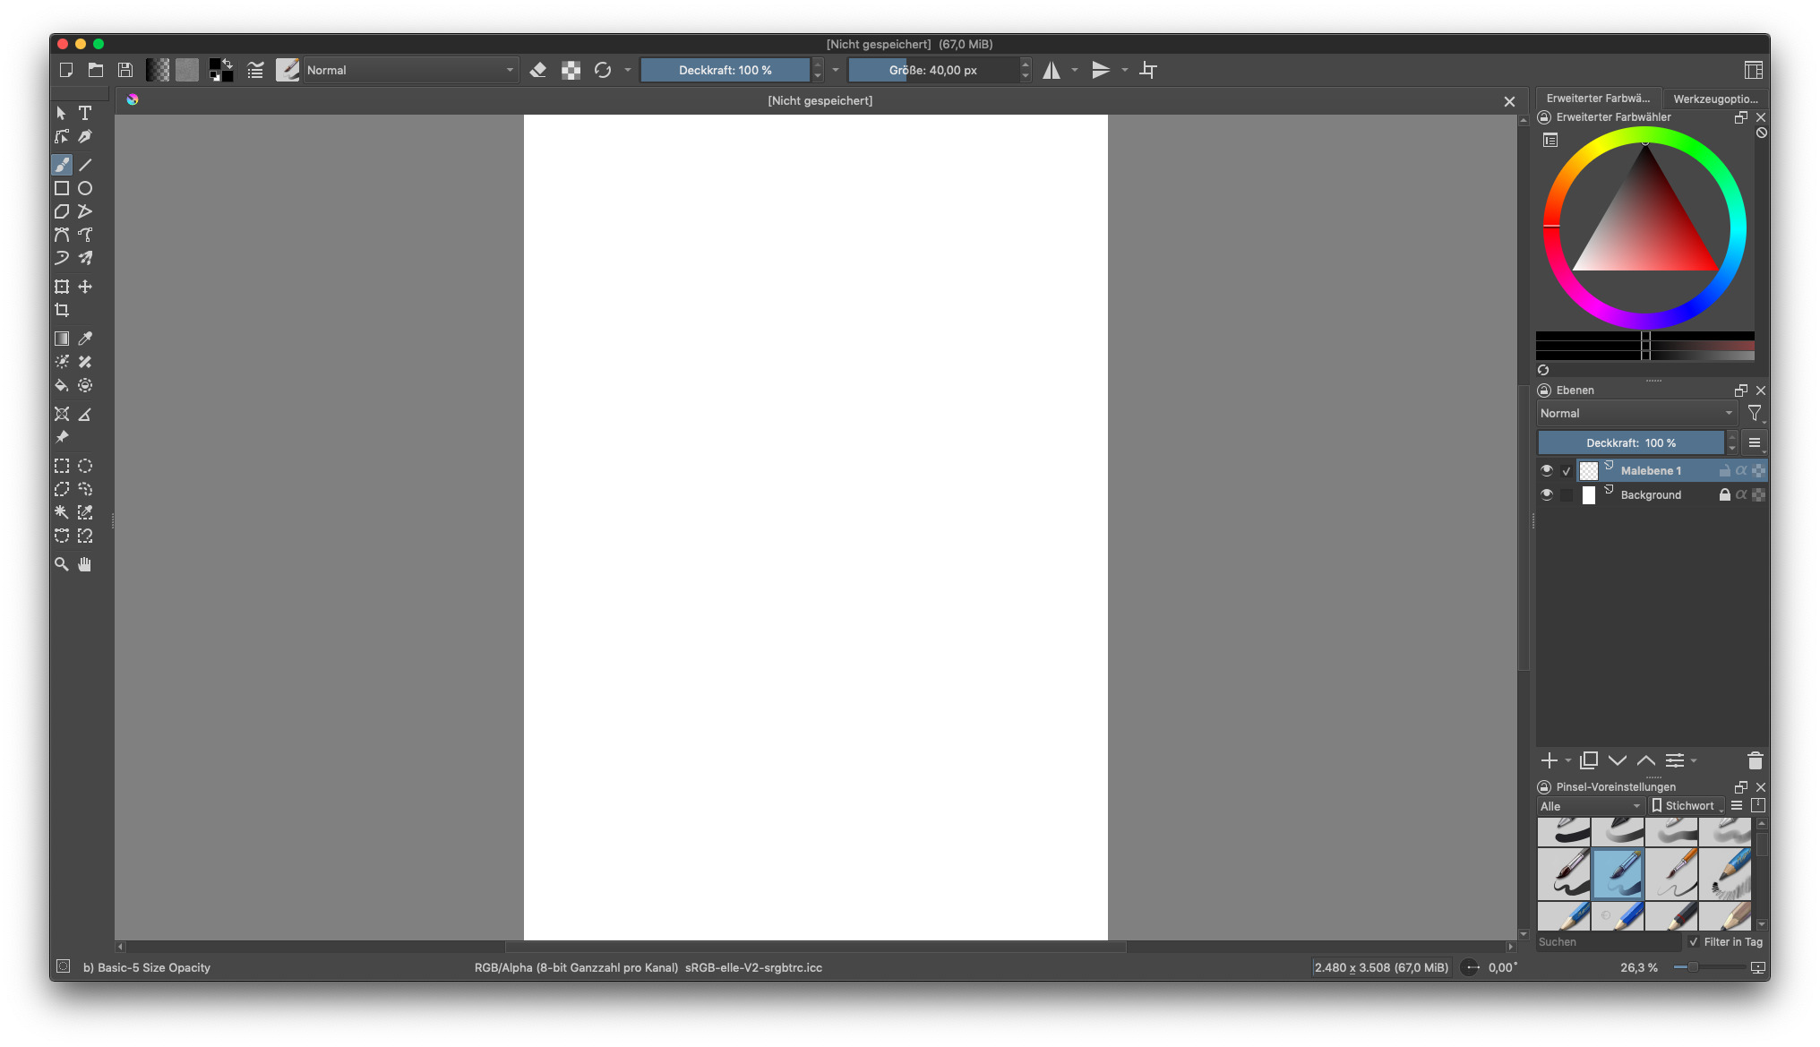The height and width of the screenshot is (1047, 1820).
Task: Pick the Color sampler eyedropper tool
Action: tap(85, 339)
